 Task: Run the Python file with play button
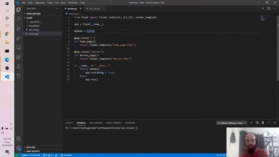[263, 9]
